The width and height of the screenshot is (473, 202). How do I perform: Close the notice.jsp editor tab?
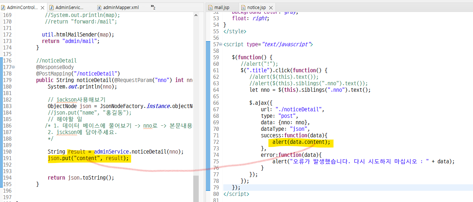click(271, 8)
